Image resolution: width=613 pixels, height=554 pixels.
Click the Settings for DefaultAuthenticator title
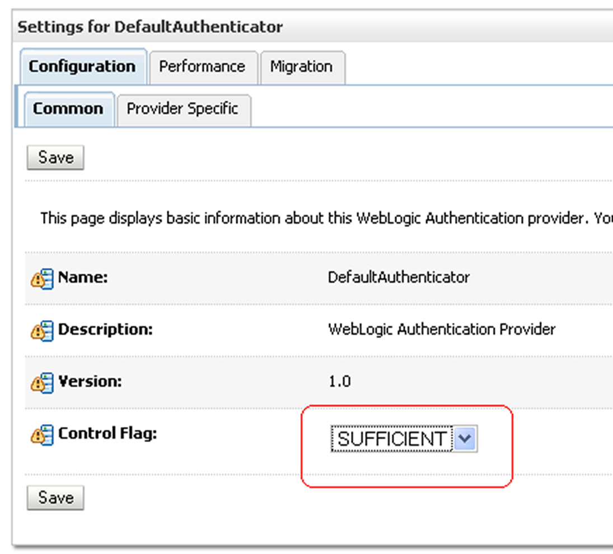click(150, 27)
